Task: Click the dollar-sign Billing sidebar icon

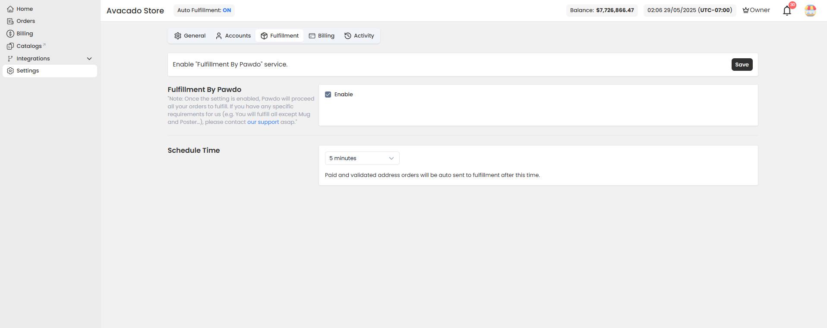Action: [x=10, y=33]
